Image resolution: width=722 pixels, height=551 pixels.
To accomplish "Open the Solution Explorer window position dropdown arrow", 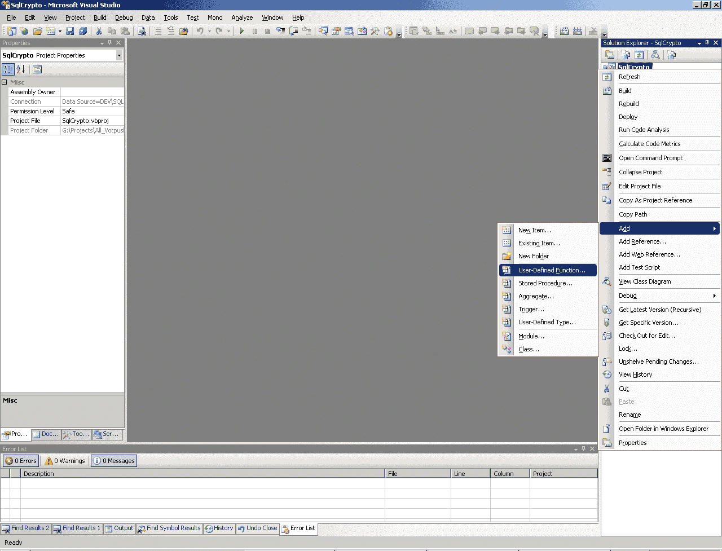I will point(699,43).
